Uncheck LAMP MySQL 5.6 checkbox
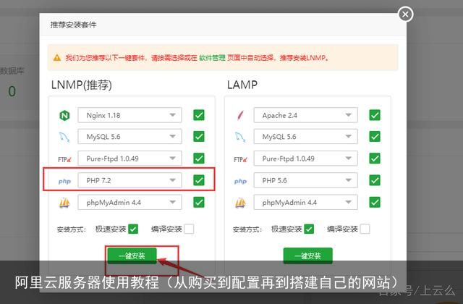The width and height of the screenshot is (463, 304). [375, 137]
